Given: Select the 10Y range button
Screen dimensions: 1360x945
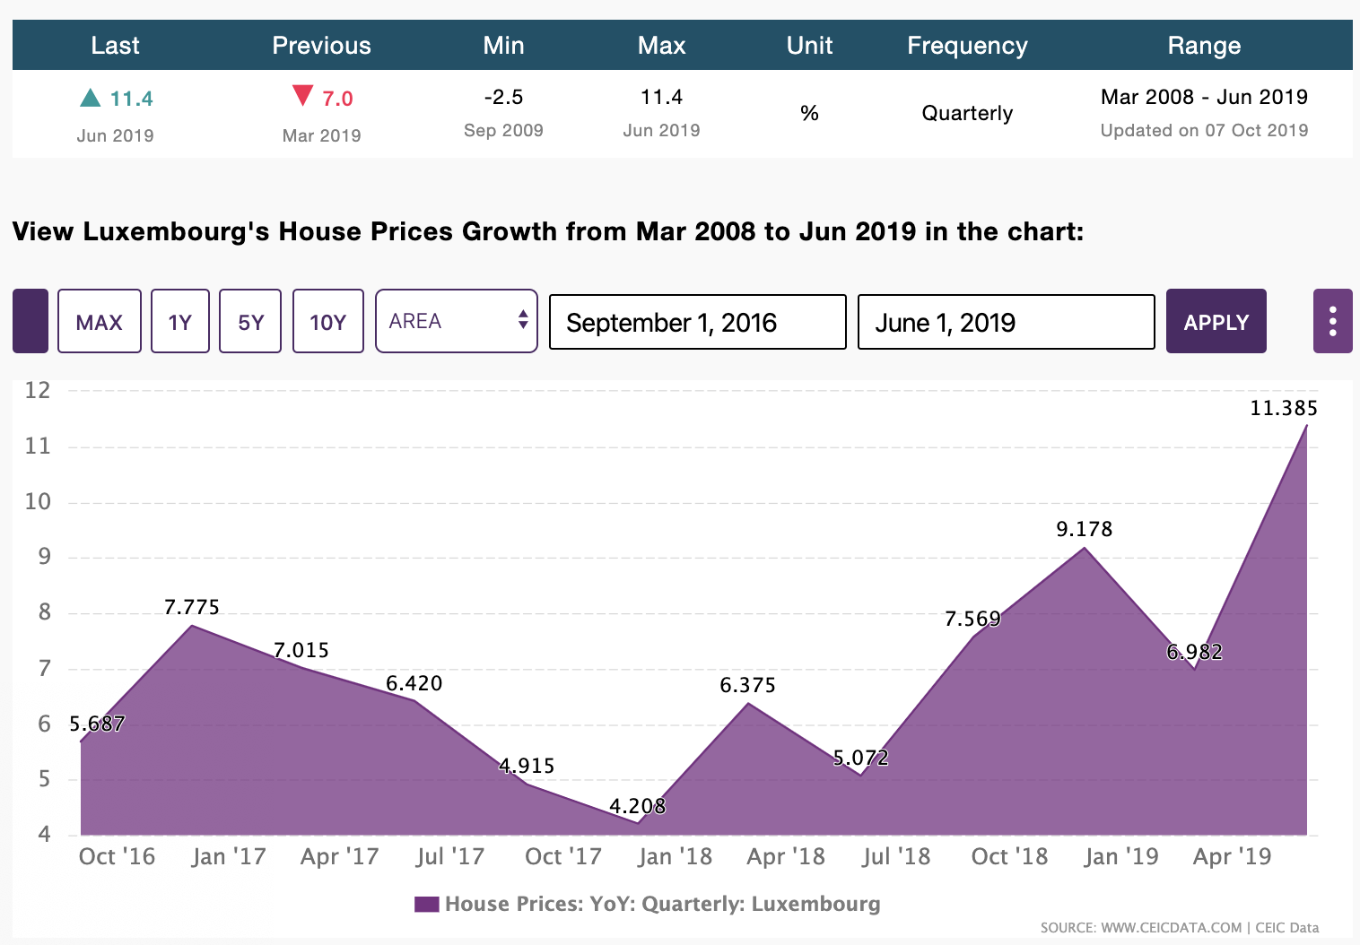Looking at the screenshot, I should point(328,321).
